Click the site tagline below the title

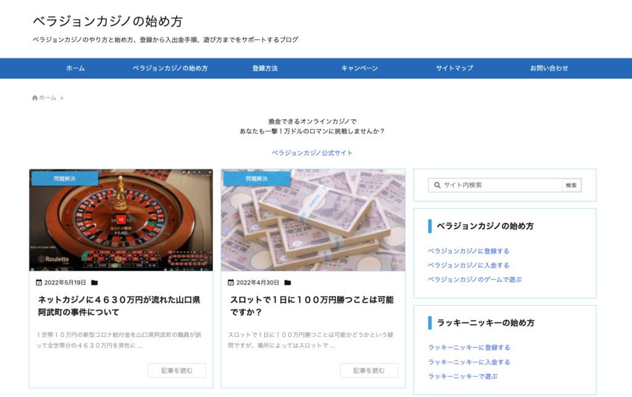[x=165, y=40]
